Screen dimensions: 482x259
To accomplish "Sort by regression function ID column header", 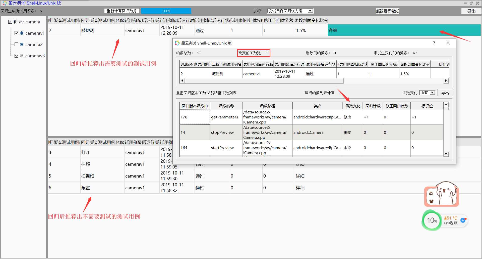I will point(195,106).
